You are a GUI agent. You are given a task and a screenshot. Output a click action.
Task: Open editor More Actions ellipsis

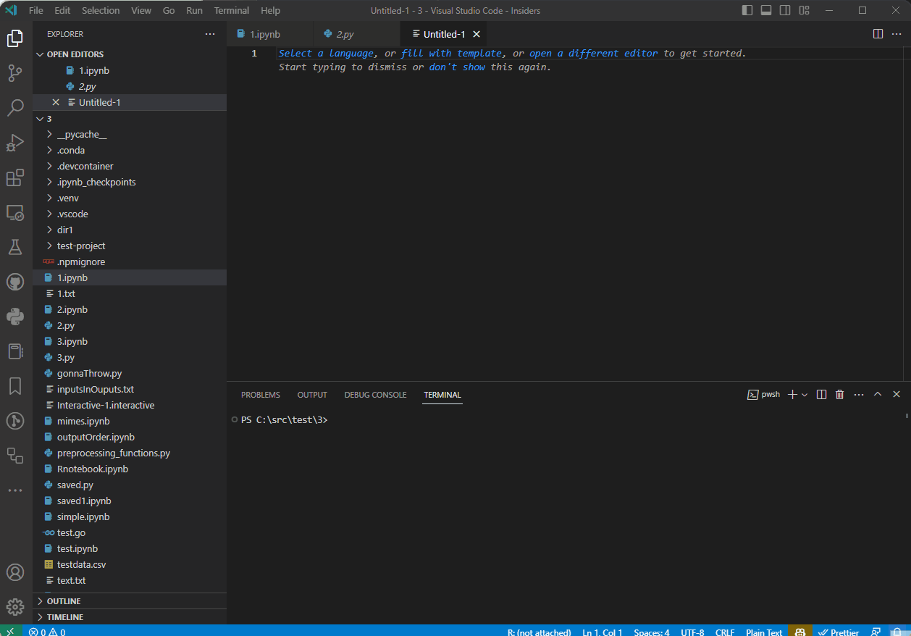[897, 34]
